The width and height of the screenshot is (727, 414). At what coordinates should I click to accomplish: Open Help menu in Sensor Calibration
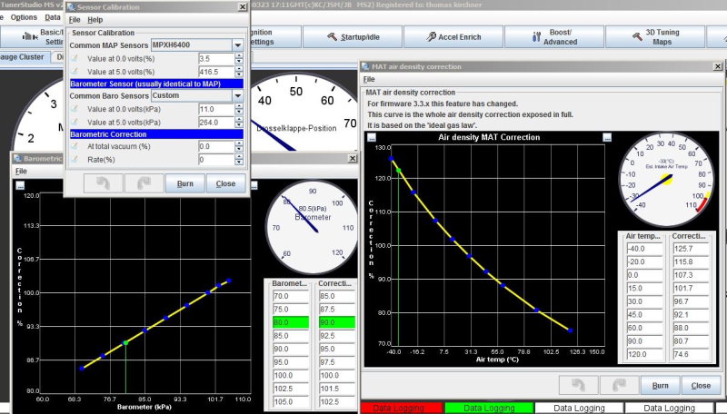point(95,19)
